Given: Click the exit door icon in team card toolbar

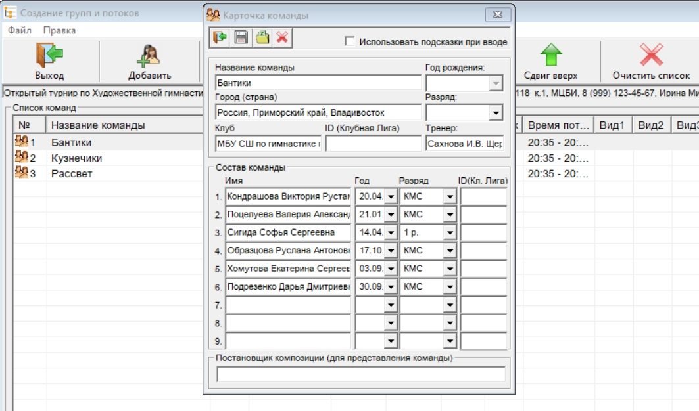Looking at the screenshot, I should (x=219, y=37).
